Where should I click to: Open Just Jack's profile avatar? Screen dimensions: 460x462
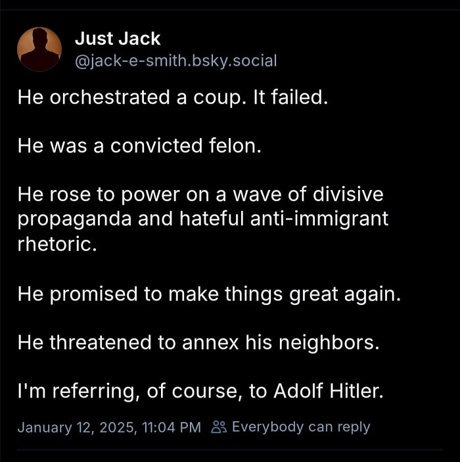[39, 49]
